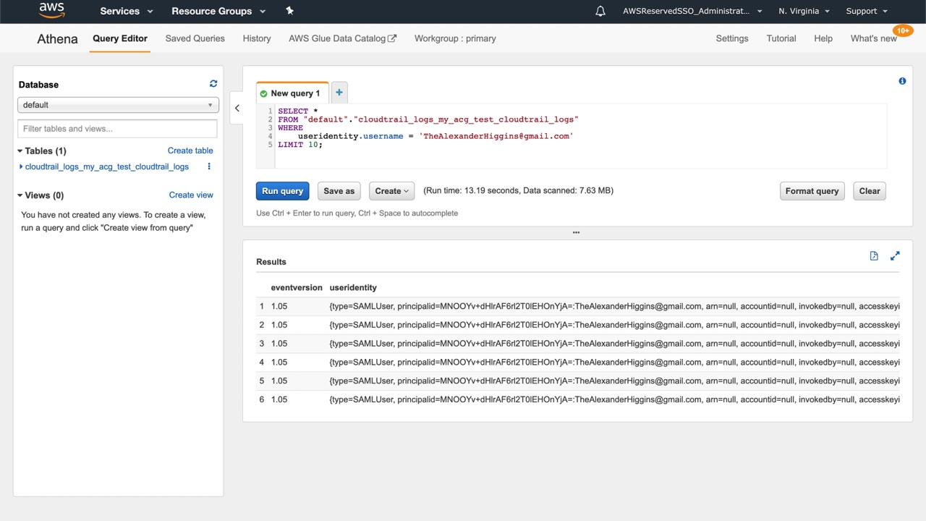The width and height of the screenshot is (926, 521).
Task: Open the History tab
Action: coord(257,38)
